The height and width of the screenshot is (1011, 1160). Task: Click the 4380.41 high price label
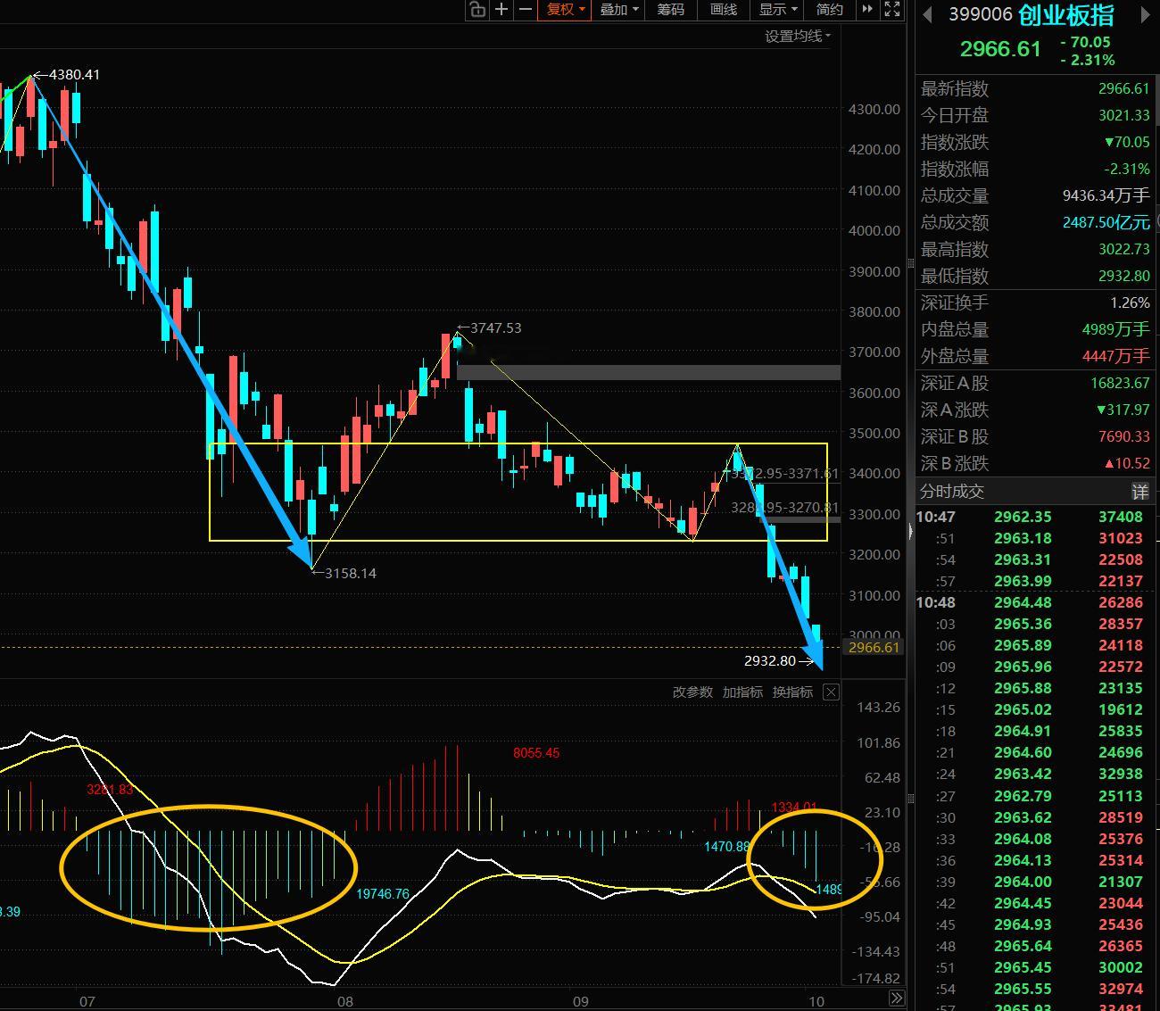click(x=74, y=75)
